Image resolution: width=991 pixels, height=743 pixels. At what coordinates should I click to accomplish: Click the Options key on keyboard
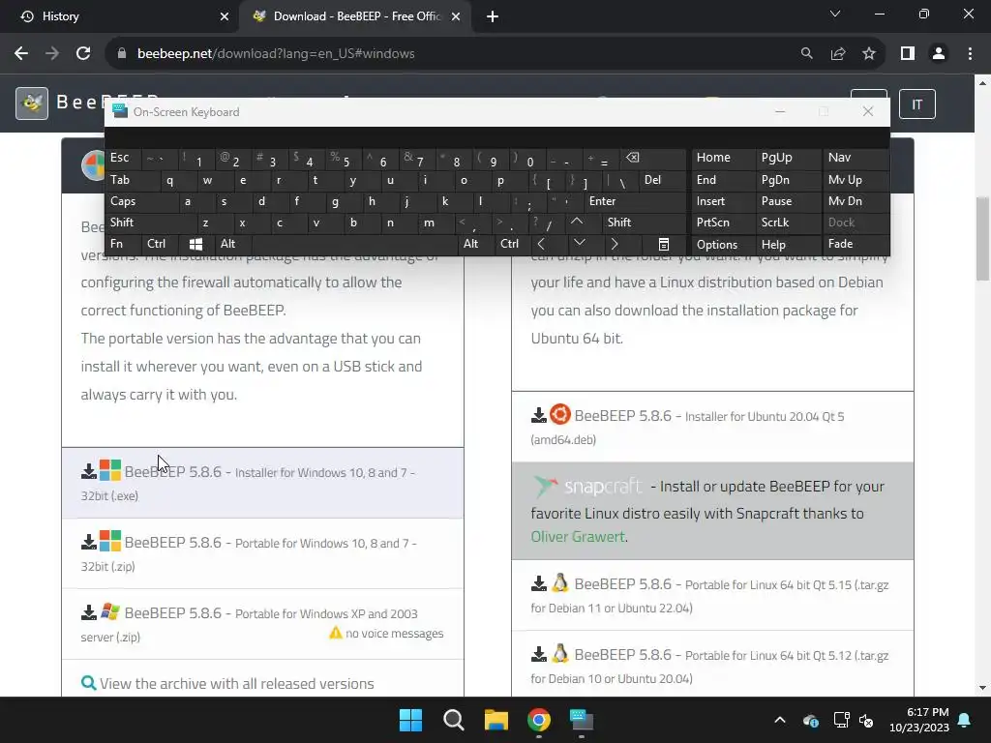tap(722, 244)
